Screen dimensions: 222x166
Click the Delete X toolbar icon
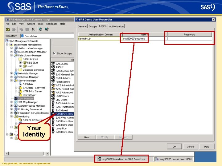33,30
